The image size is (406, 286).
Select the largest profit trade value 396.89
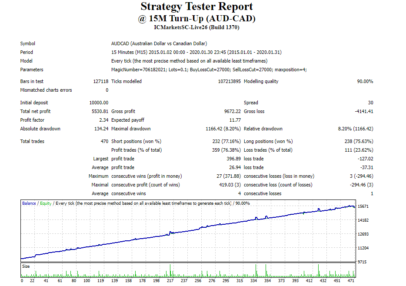[x=233, y=159]
